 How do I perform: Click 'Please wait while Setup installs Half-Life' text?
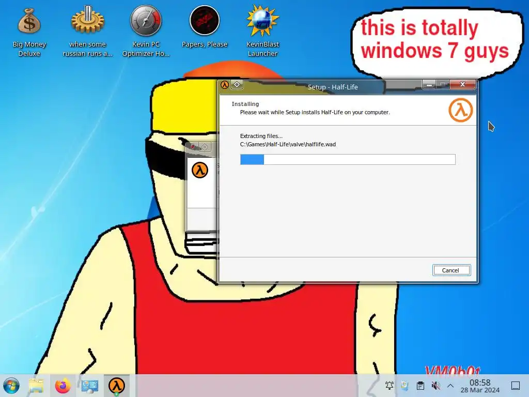pos(315,112)
